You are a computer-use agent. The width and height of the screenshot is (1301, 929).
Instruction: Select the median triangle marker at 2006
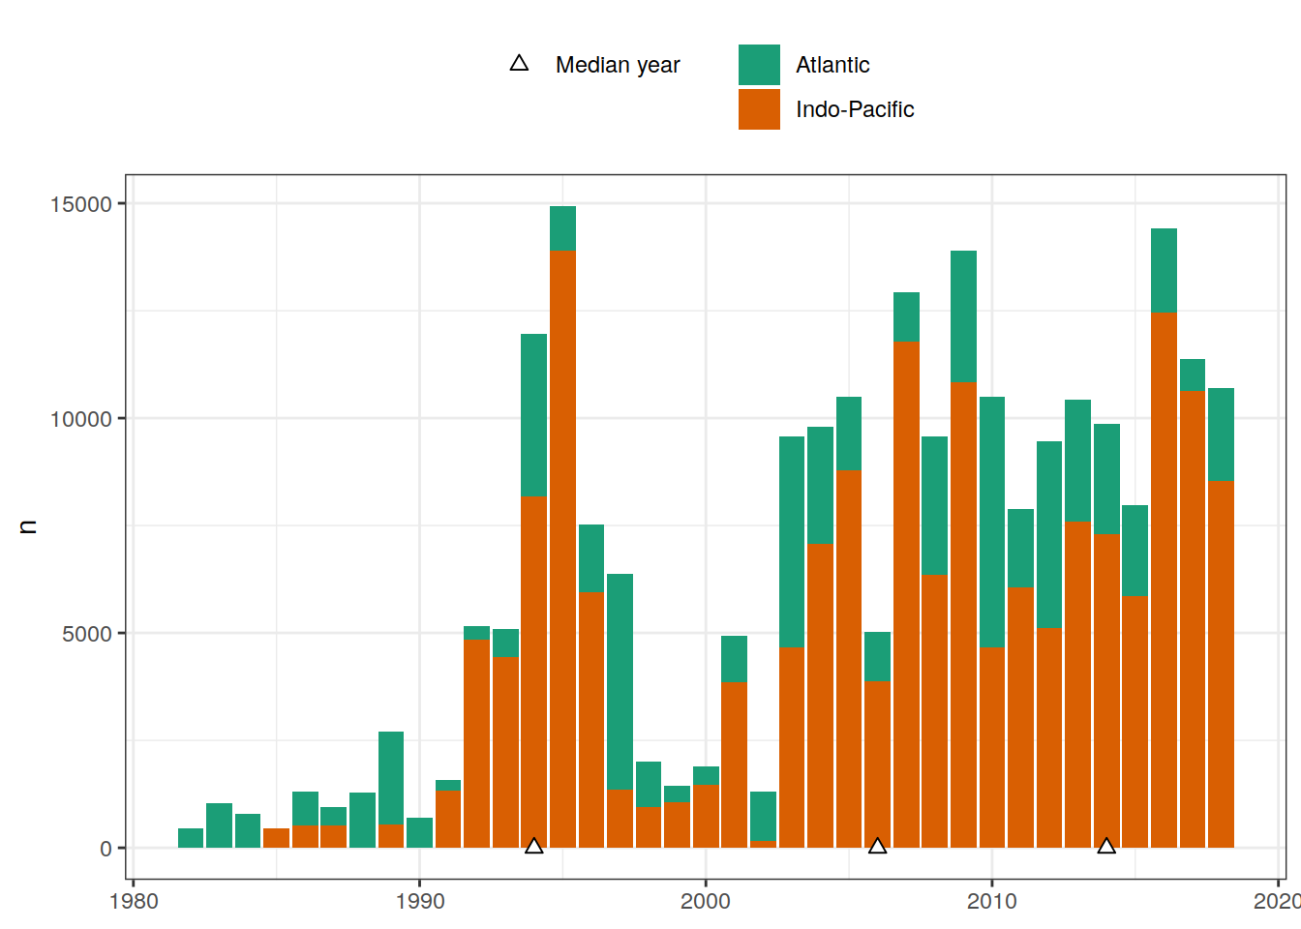pyautogui.click(x=877, y=846)
